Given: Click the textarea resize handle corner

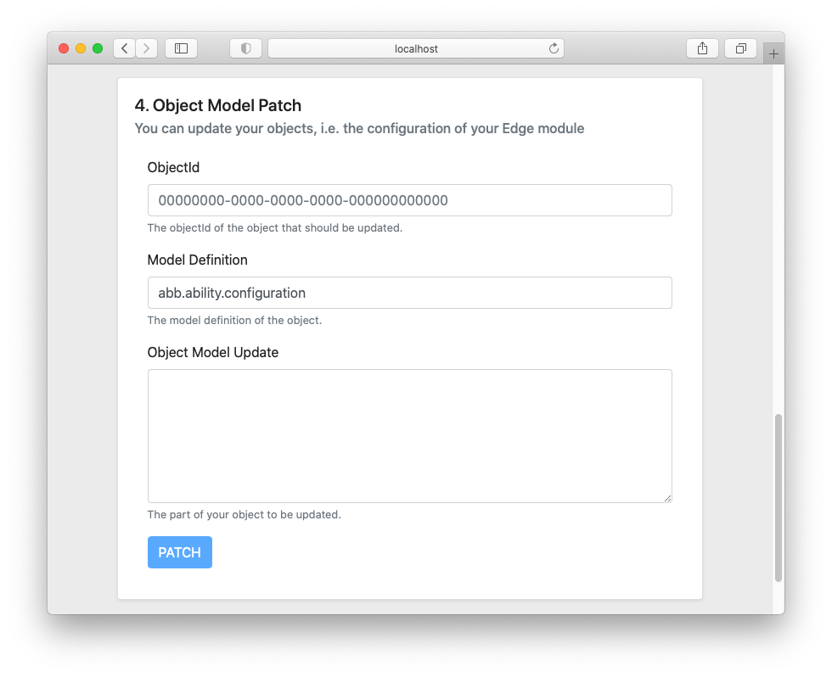Looking at the screenshot, I should point(668,499).
